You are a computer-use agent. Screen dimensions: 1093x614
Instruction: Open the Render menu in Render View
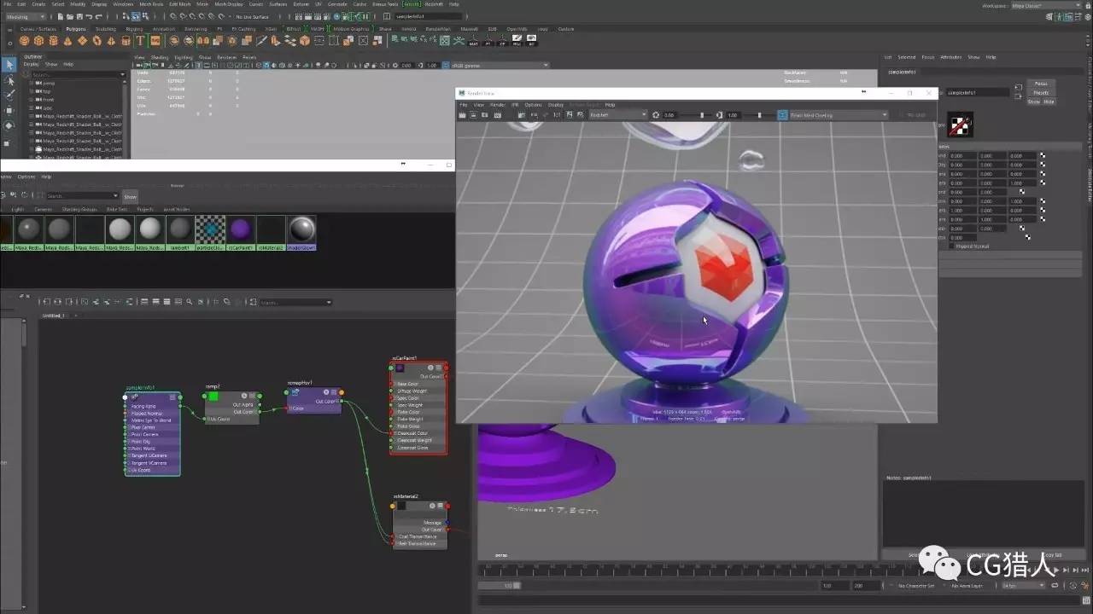coord(497,104)
